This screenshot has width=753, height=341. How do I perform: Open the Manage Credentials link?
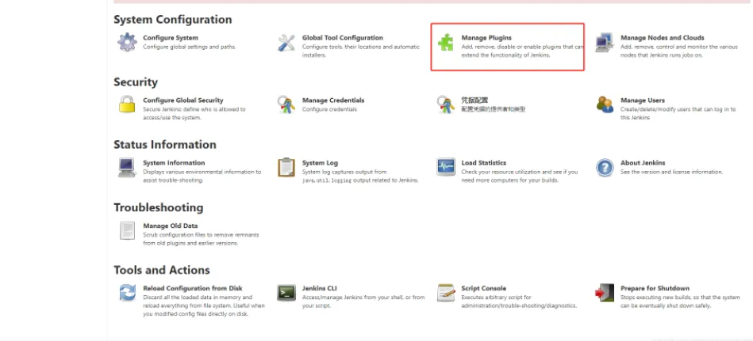333,100
